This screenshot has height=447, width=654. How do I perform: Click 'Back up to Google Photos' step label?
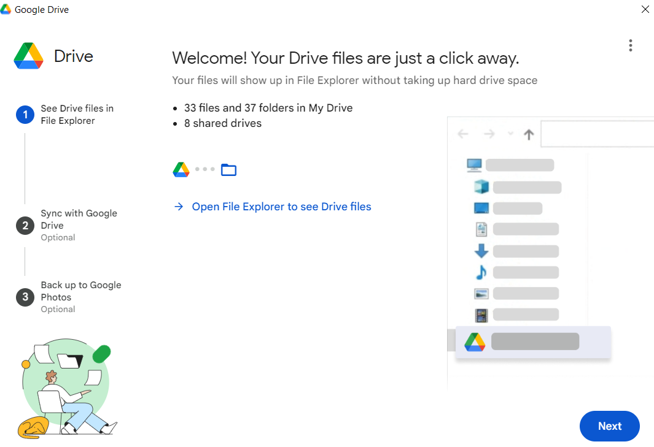[81, 291]
